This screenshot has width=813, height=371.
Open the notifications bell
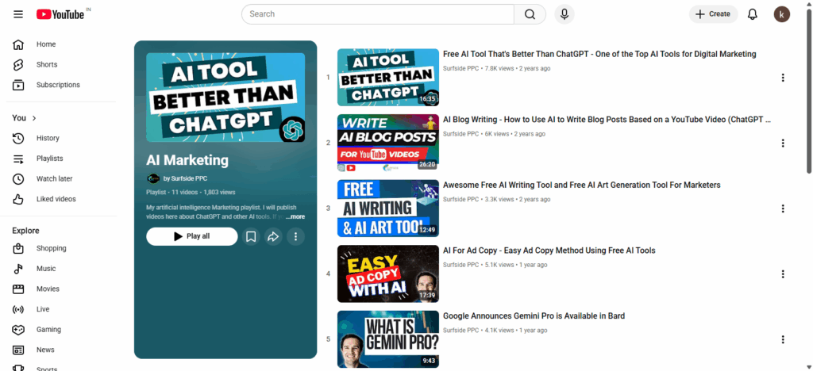[x=753, y=14]
